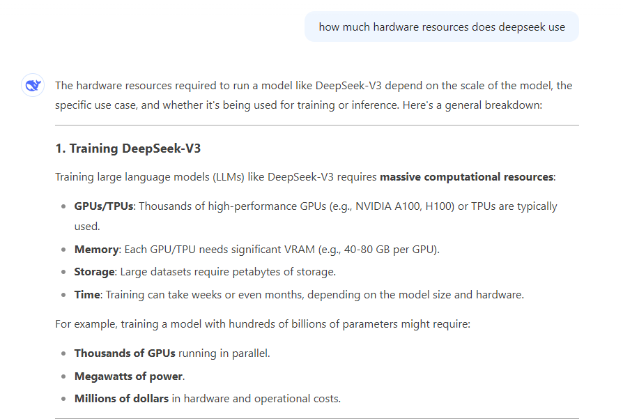
Task: Click the 'Millions of dollars' bold text
Action: (x=121, y=398)
